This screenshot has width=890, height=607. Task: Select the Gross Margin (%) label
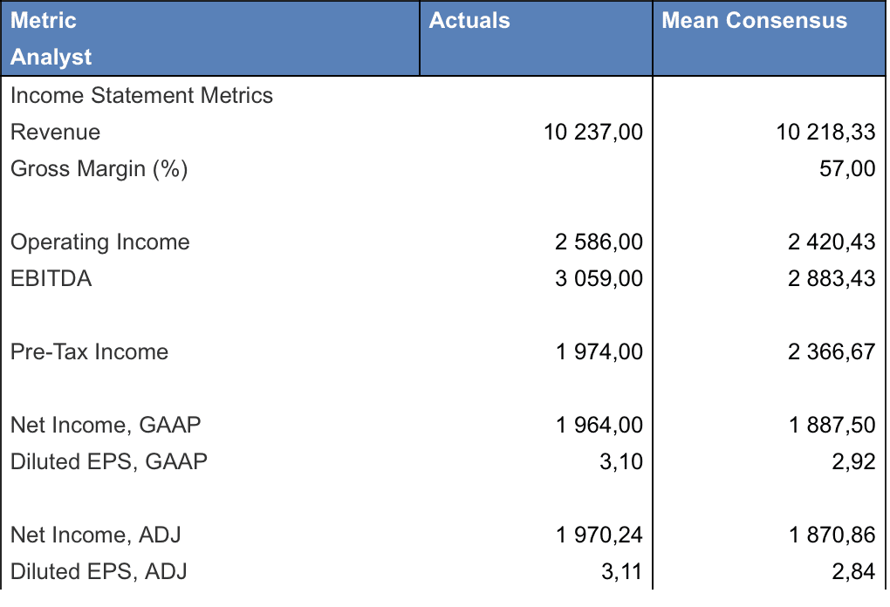pyautogui.click(x=99, y=168)
